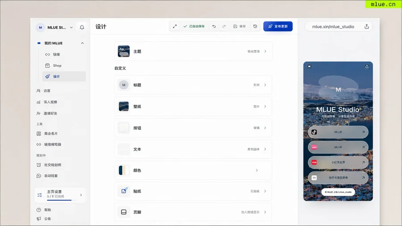Click the 贴纸 sticker icon

[x=124, y=191]
